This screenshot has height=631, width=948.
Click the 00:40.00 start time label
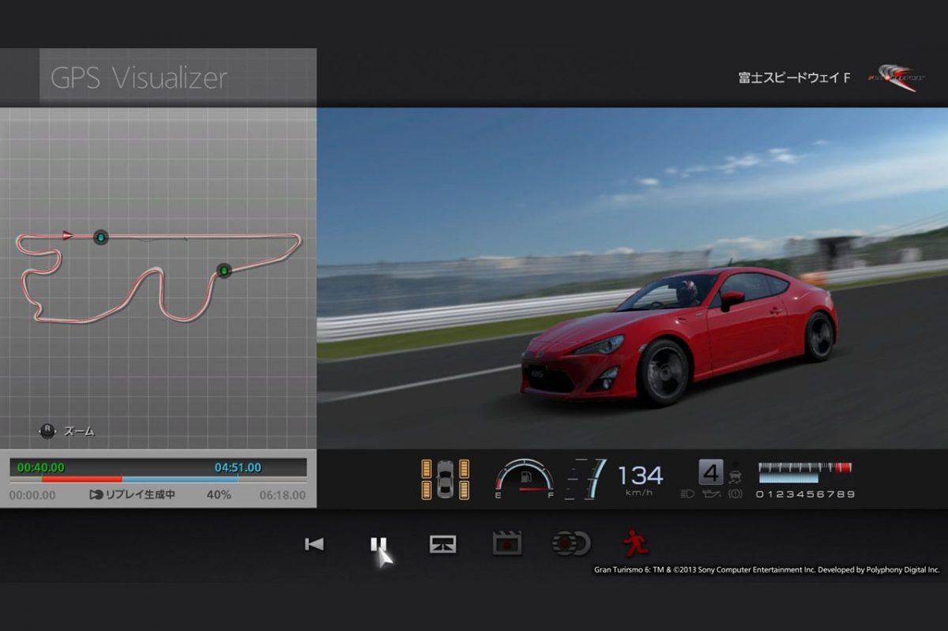click(x=41, y=468)
